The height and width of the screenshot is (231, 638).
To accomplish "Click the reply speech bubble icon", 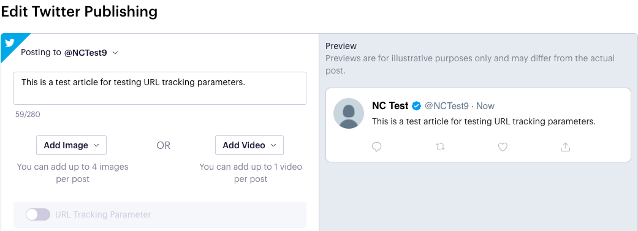I will (x=377, y=147).
